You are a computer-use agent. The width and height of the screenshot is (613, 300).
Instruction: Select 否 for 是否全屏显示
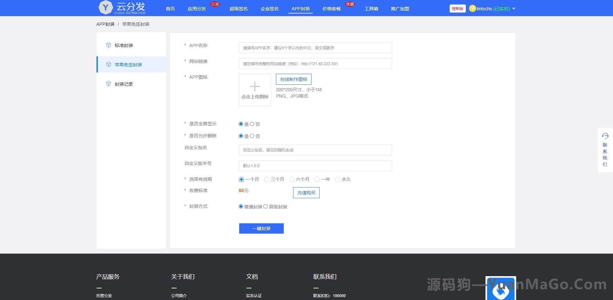(x=251, y=124)
